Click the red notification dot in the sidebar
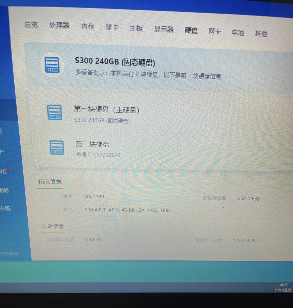The height and width of the screenshot is (308, 293). pos(7,170)
